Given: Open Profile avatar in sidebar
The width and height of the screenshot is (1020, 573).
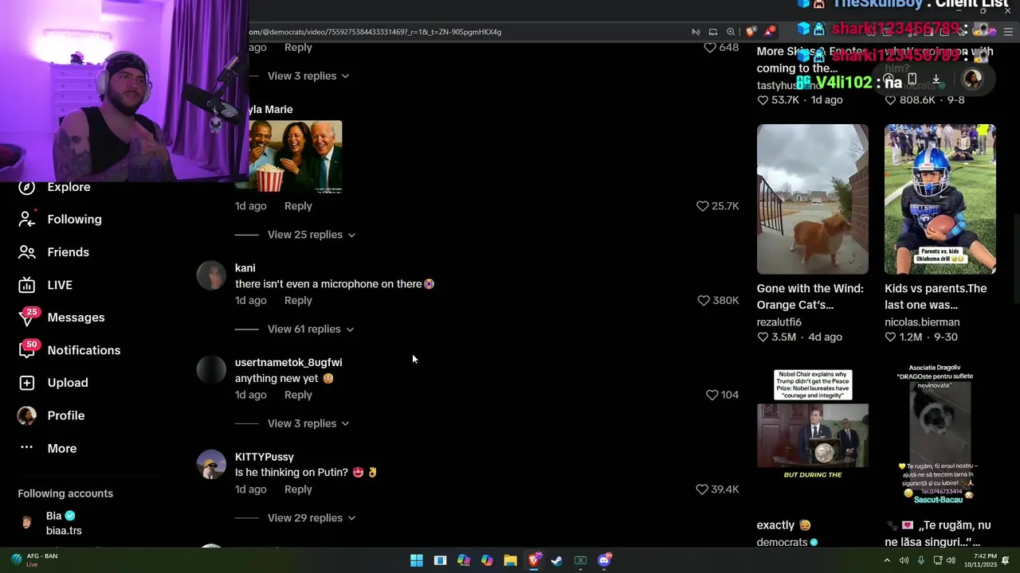Looking at the screenshot, I should point(27,415).
